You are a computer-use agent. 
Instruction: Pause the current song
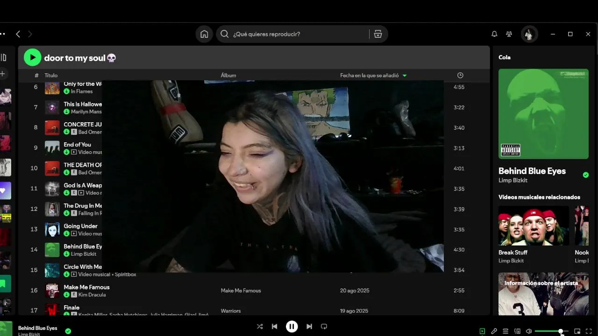point(292,327)
